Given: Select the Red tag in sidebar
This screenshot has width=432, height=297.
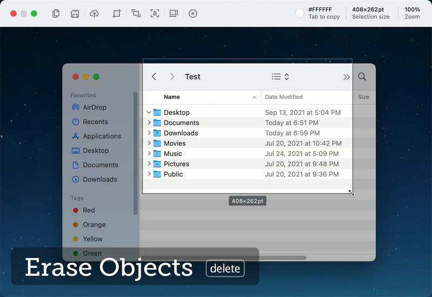Looking at the screenshot, I should (84, 210).
